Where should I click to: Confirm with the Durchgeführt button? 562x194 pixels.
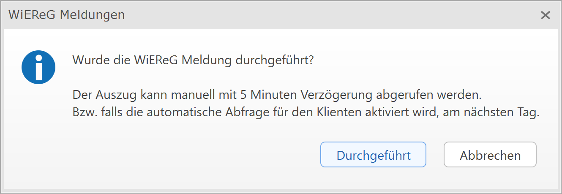[x=373, y=155]
